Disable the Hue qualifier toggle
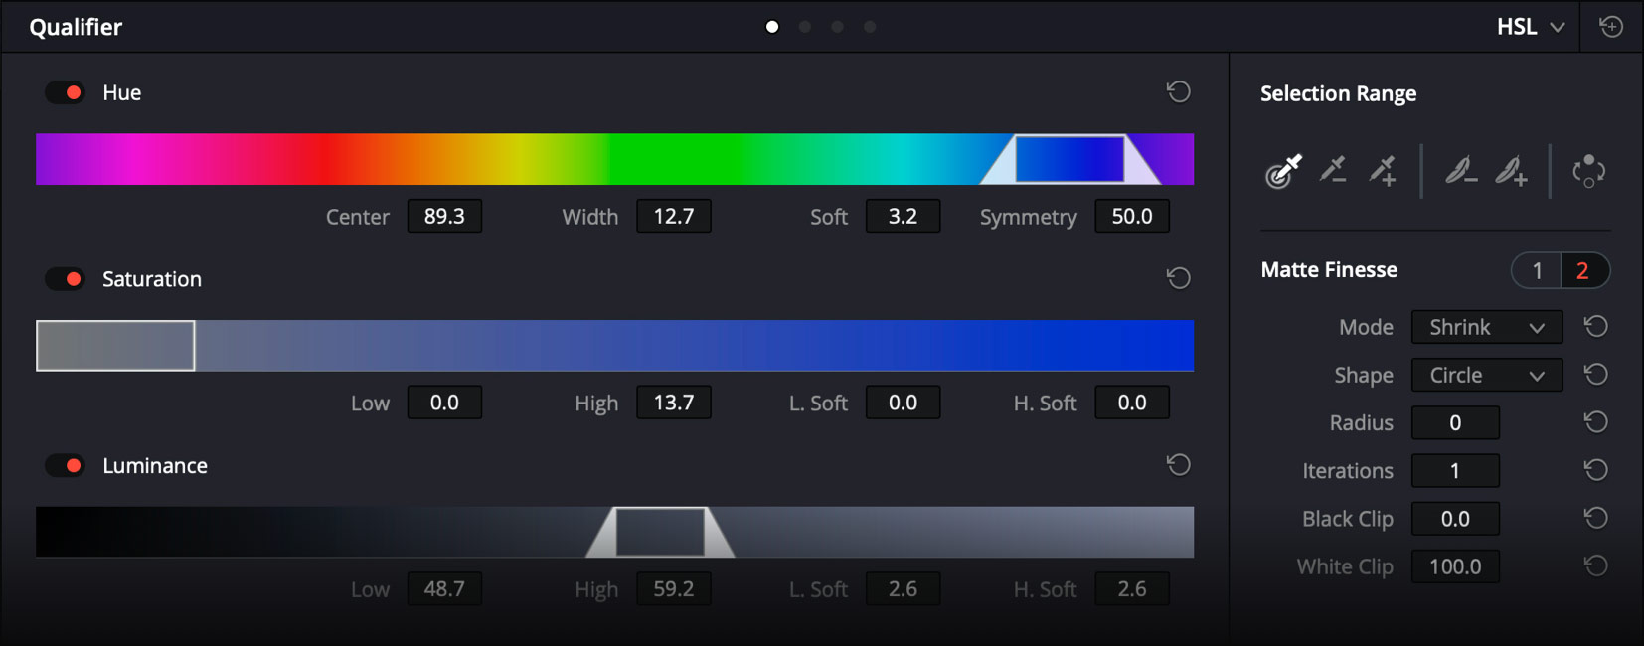Viewport: 1644px width, 646px height. (66, 92)
